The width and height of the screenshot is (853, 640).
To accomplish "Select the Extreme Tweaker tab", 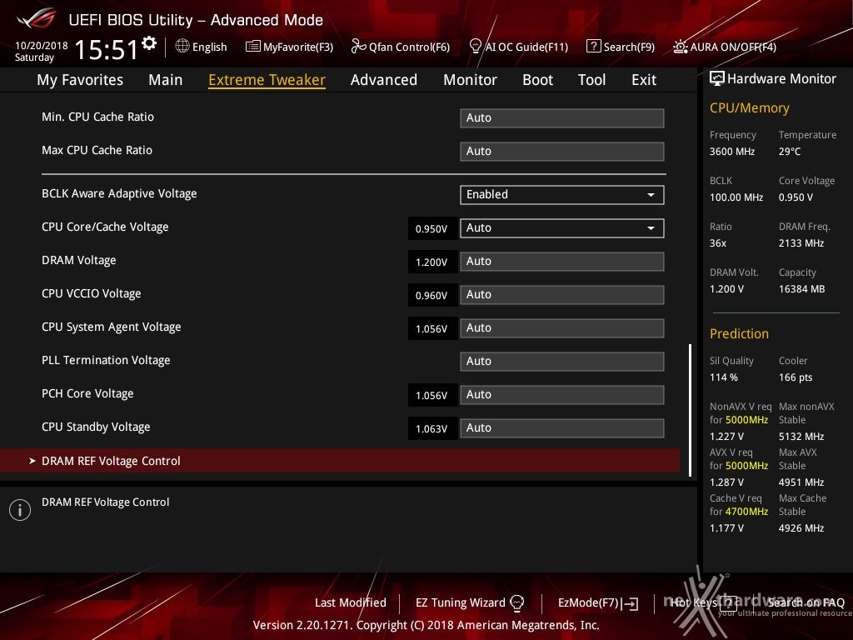I will point(267,80).
